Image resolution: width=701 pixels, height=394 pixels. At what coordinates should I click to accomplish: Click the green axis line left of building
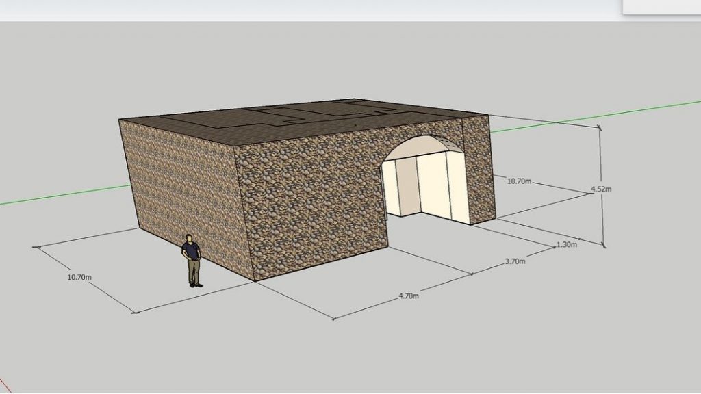pyautogui.click(x=62, y=195)
